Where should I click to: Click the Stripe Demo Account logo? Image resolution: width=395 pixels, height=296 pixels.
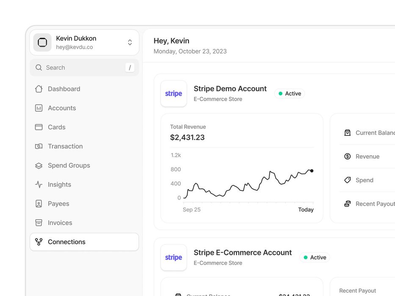[174, 94]
